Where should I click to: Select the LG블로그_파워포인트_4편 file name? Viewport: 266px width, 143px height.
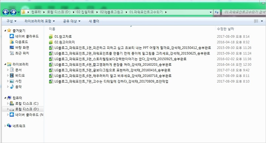point(113,64)
